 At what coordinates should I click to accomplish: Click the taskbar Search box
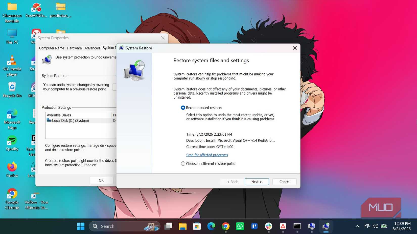tap(125, 226)
